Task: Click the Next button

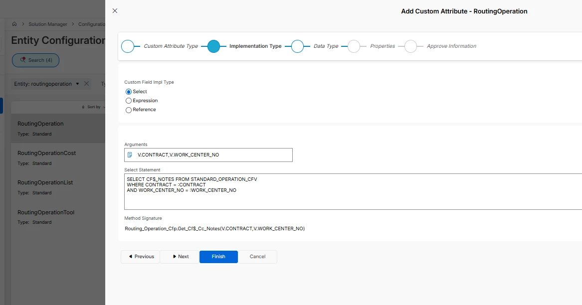Action: (180, 257)
